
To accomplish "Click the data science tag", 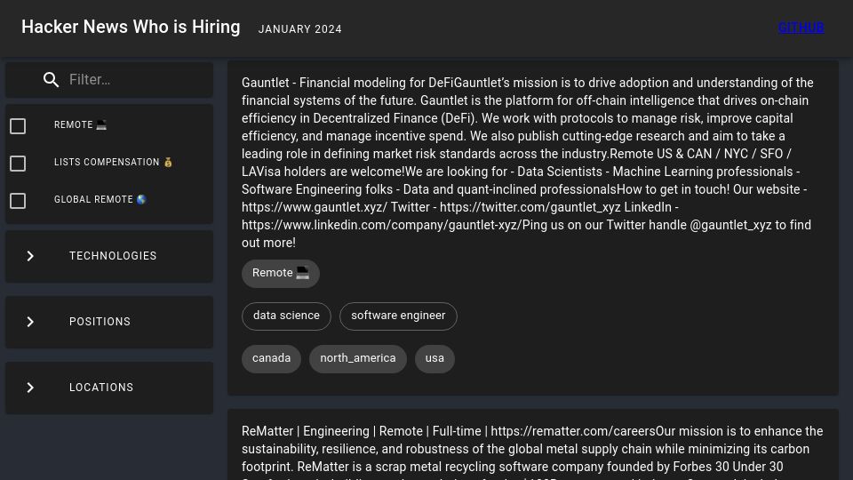I will (x=286, y=316).
